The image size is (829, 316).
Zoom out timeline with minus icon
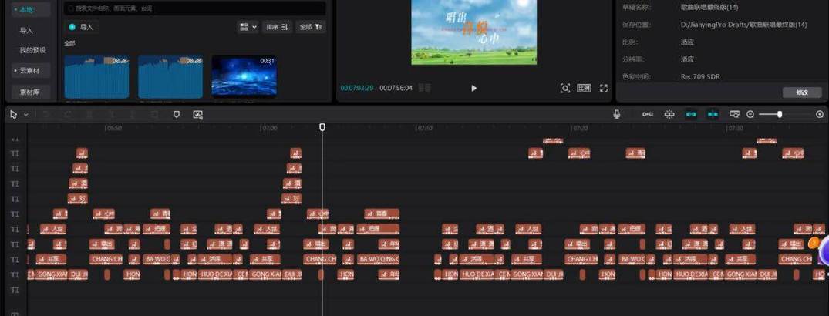(x=750, y=114)
